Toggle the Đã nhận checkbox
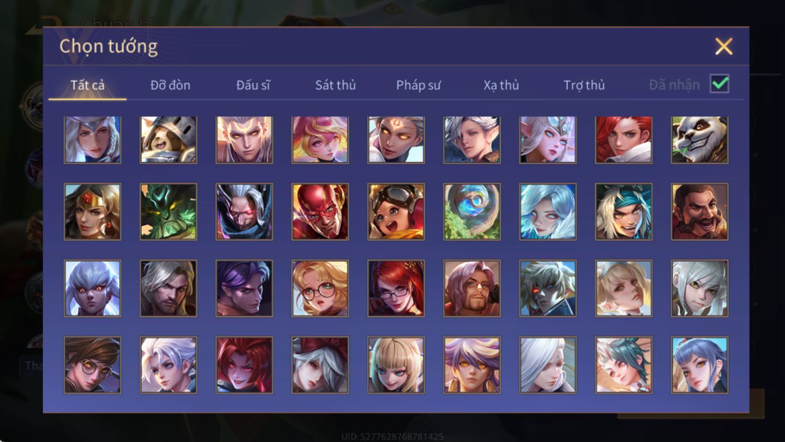This screenshot has height=442, width=785. (x=719, y=84)
